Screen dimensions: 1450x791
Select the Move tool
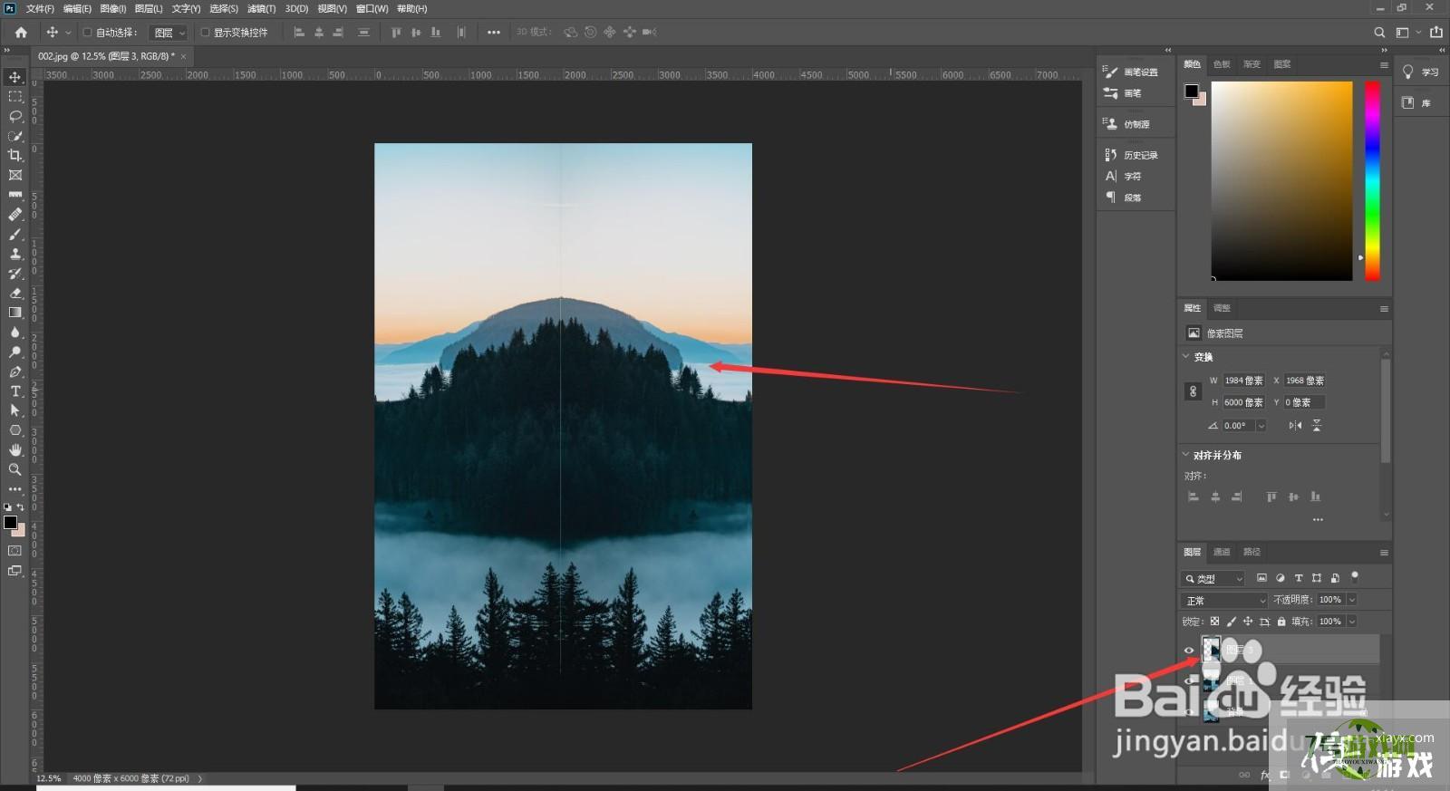[15, 77]
